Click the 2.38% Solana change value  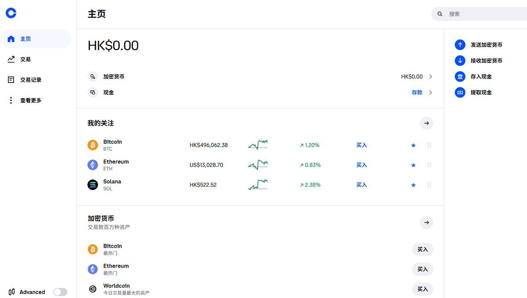(313, 185)
